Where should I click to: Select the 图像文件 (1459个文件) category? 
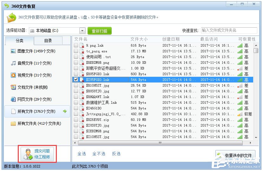click(37, 51)
